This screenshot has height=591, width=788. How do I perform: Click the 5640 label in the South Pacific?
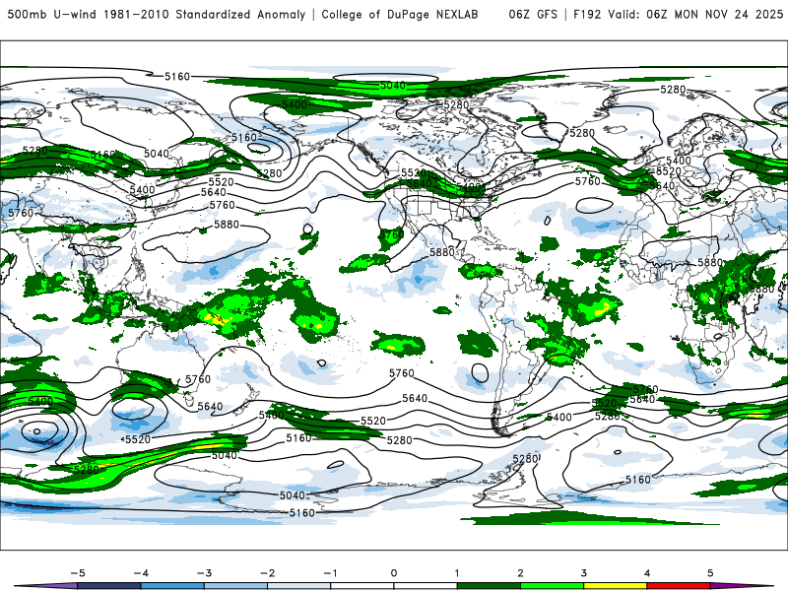pos(415,399)
